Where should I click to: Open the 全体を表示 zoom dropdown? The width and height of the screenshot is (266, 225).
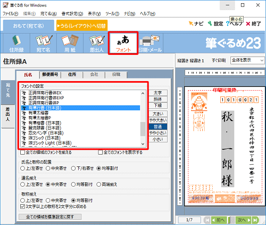tap(247, 60)
